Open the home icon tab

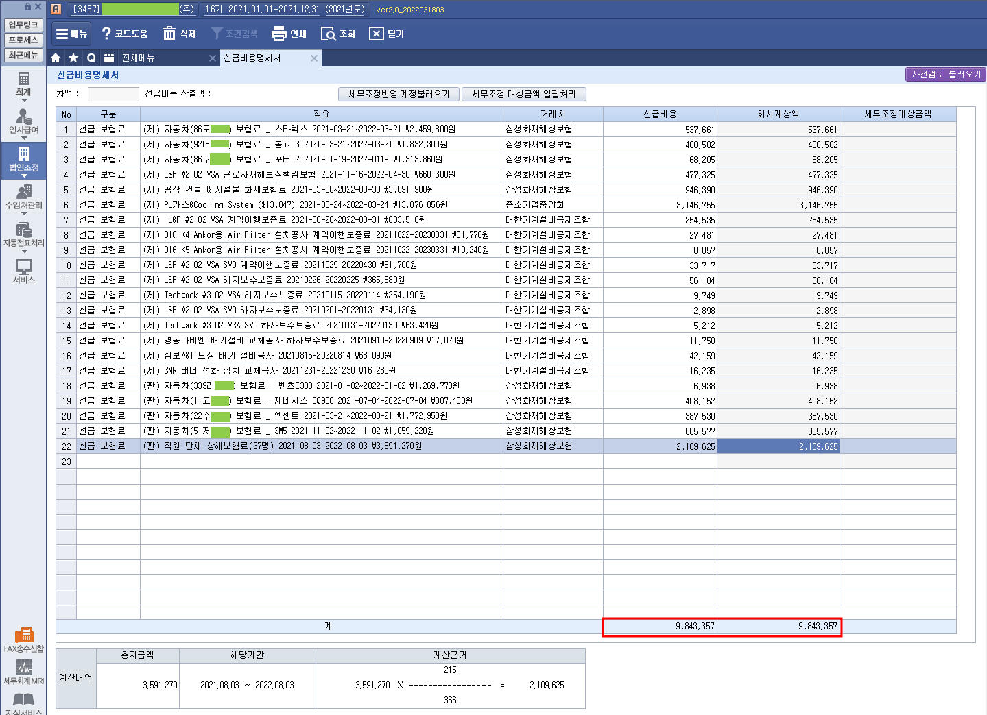click(x=56, y=58)
